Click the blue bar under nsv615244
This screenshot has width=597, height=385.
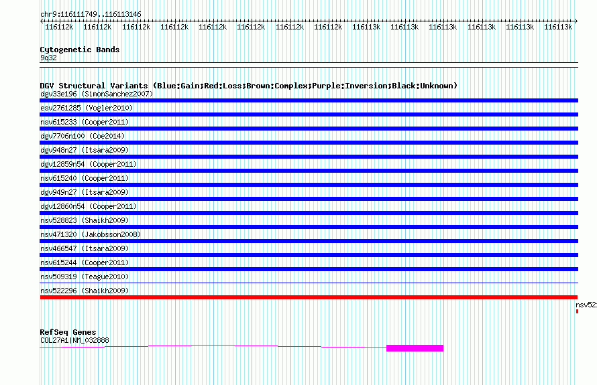pos(309,269)
